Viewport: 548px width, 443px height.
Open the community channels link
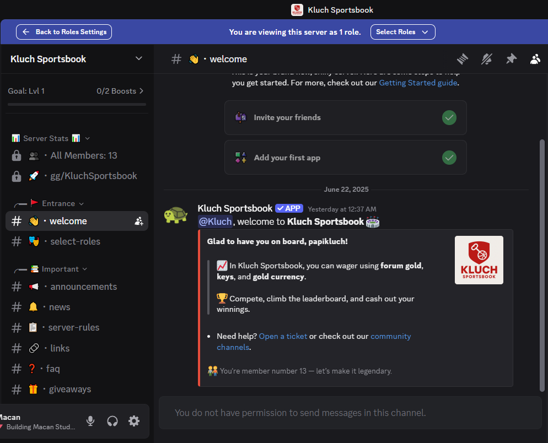coord(314,342)
